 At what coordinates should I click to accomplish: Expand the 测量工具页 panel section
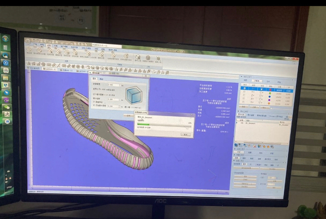tap(235, 155)
